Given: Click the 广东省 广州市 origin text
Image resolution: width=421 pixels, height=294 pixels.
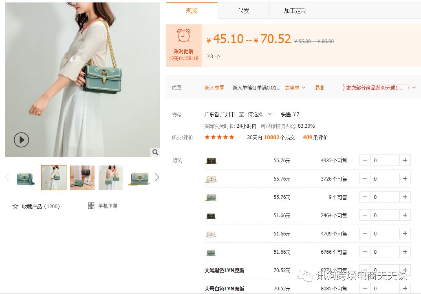Looking at the screenshot, I should tap(219, 114).
